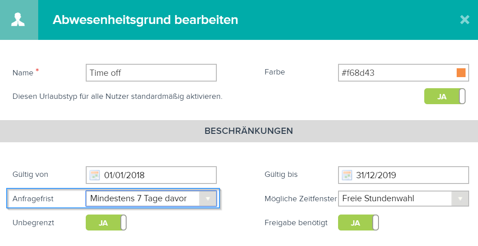Toggle the Freigabe benötigt switch

click(x=358, y=223)
